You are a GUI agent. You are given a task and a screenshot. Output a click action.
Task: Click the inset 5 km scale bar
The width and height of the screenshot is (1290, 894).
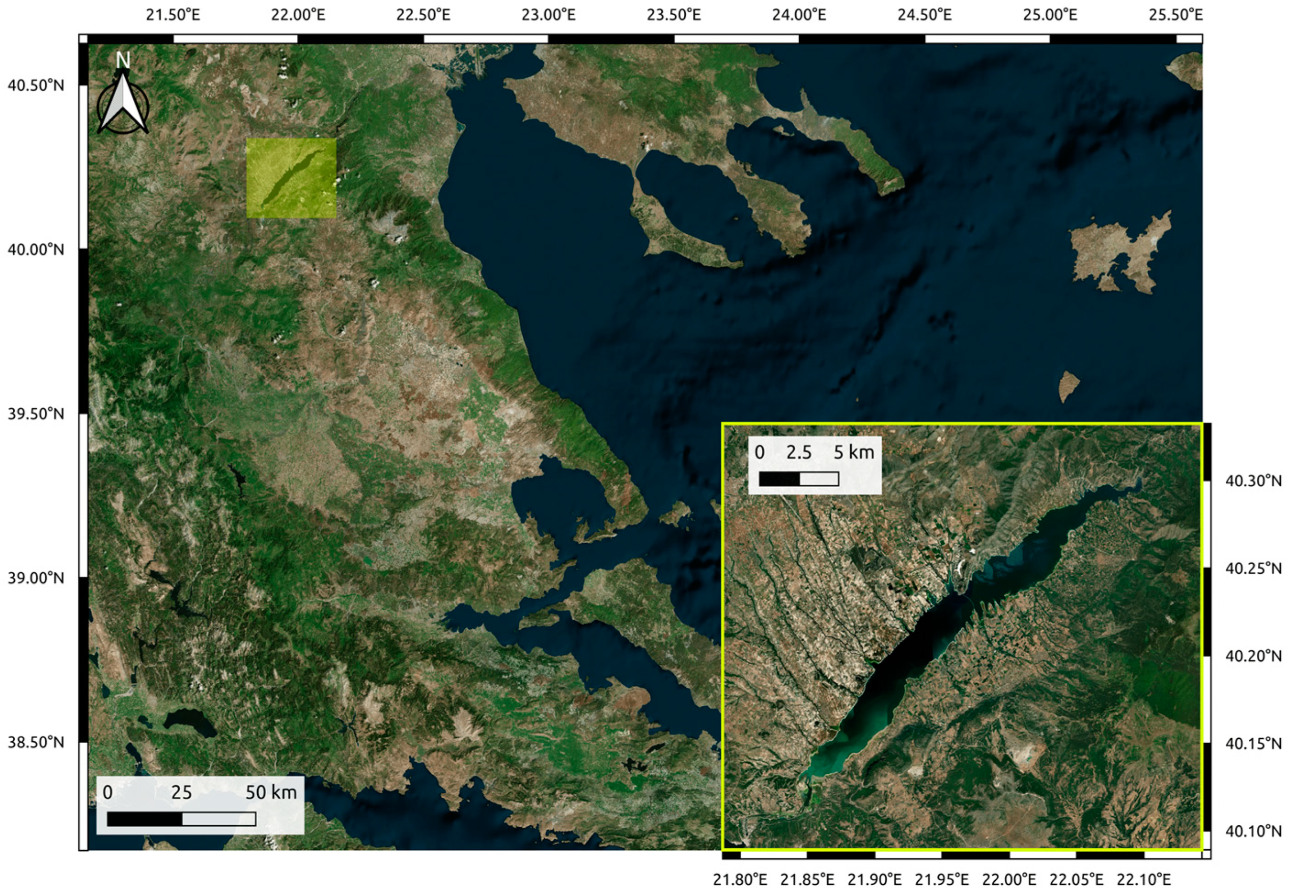point(798,479)
